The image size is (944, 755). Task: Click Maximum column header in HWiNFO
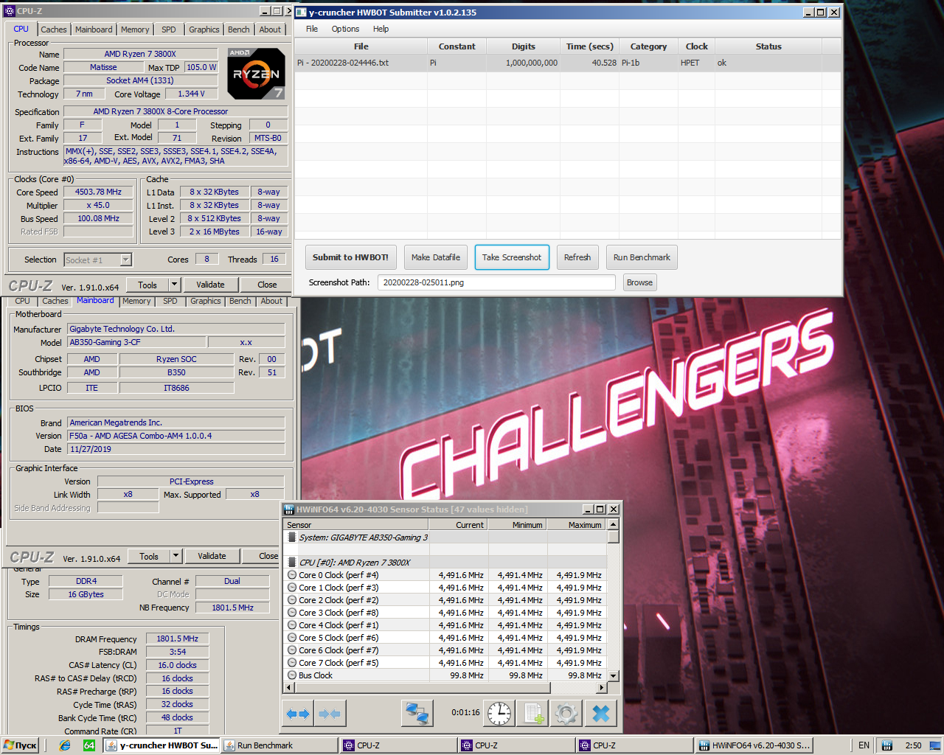click(576, 525)
